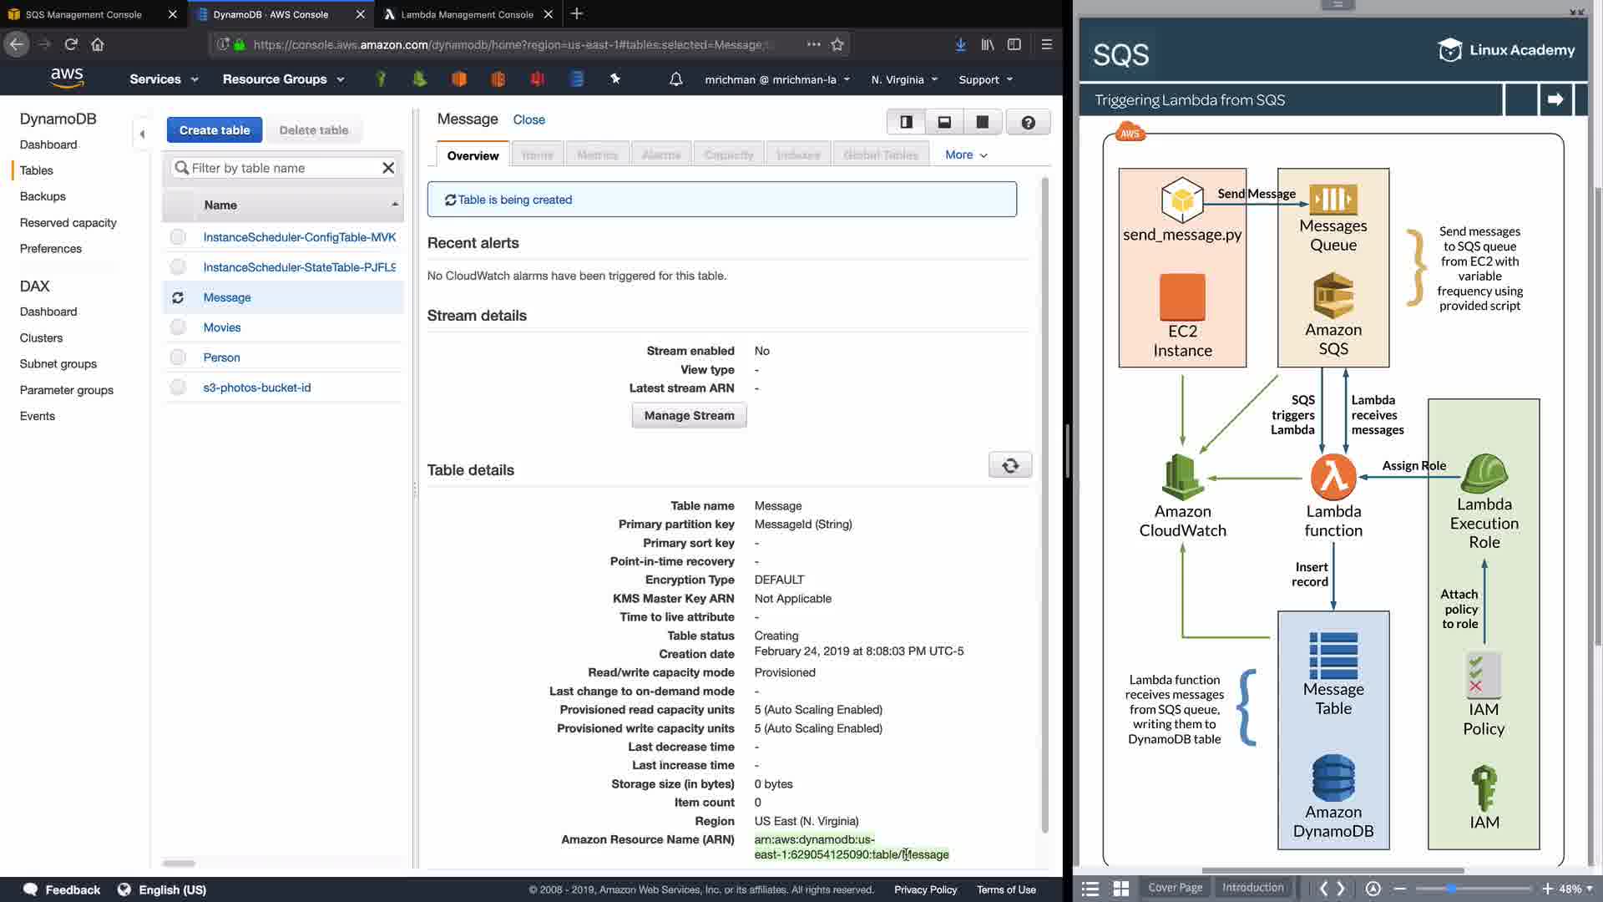Open the DynamoDB help icon
The height and width of the screenshot is (902, 1603).
point(1028,123)
